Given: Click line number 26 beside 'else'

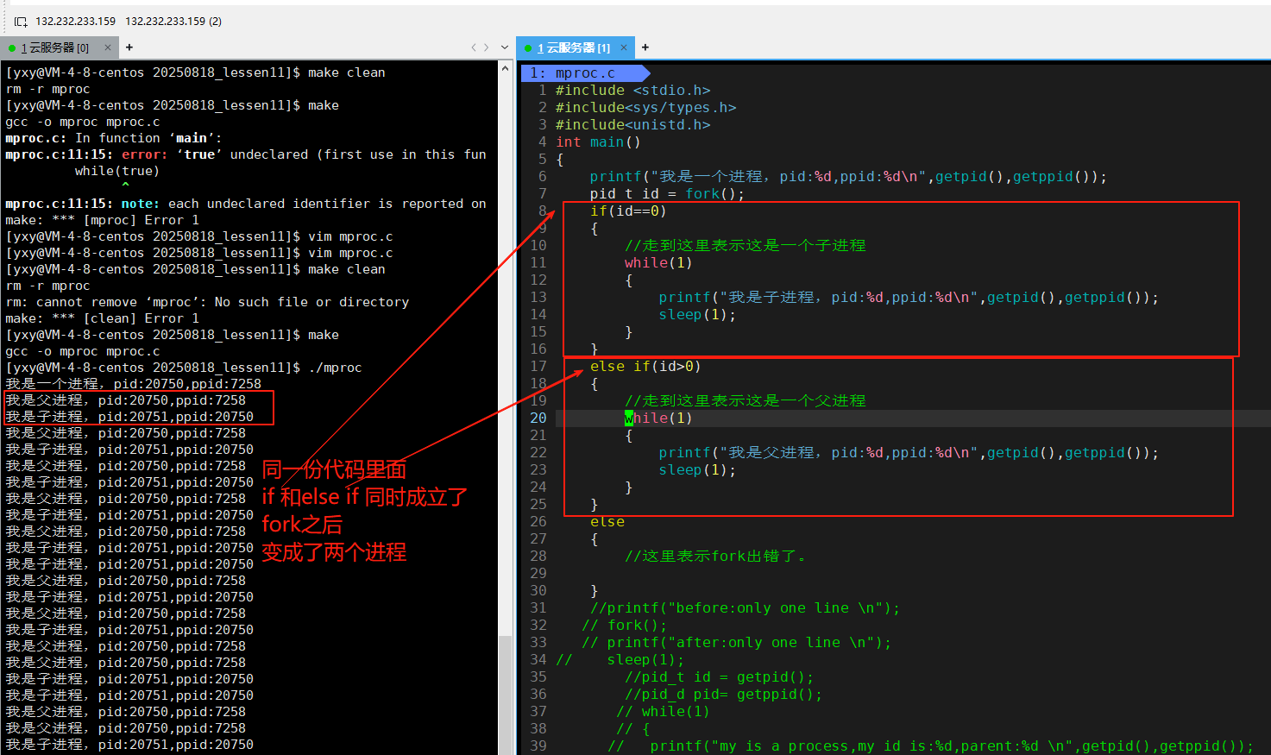Looking at the screenshot, I should click(538, 522).
